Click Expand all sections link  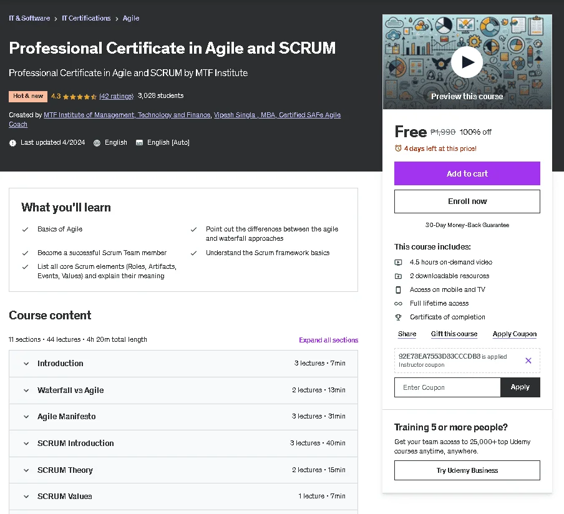click(x=328, y=340)
